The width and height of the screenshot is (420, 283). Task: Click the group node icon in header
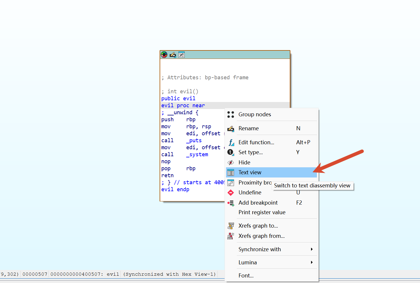(x=181, y=55)
